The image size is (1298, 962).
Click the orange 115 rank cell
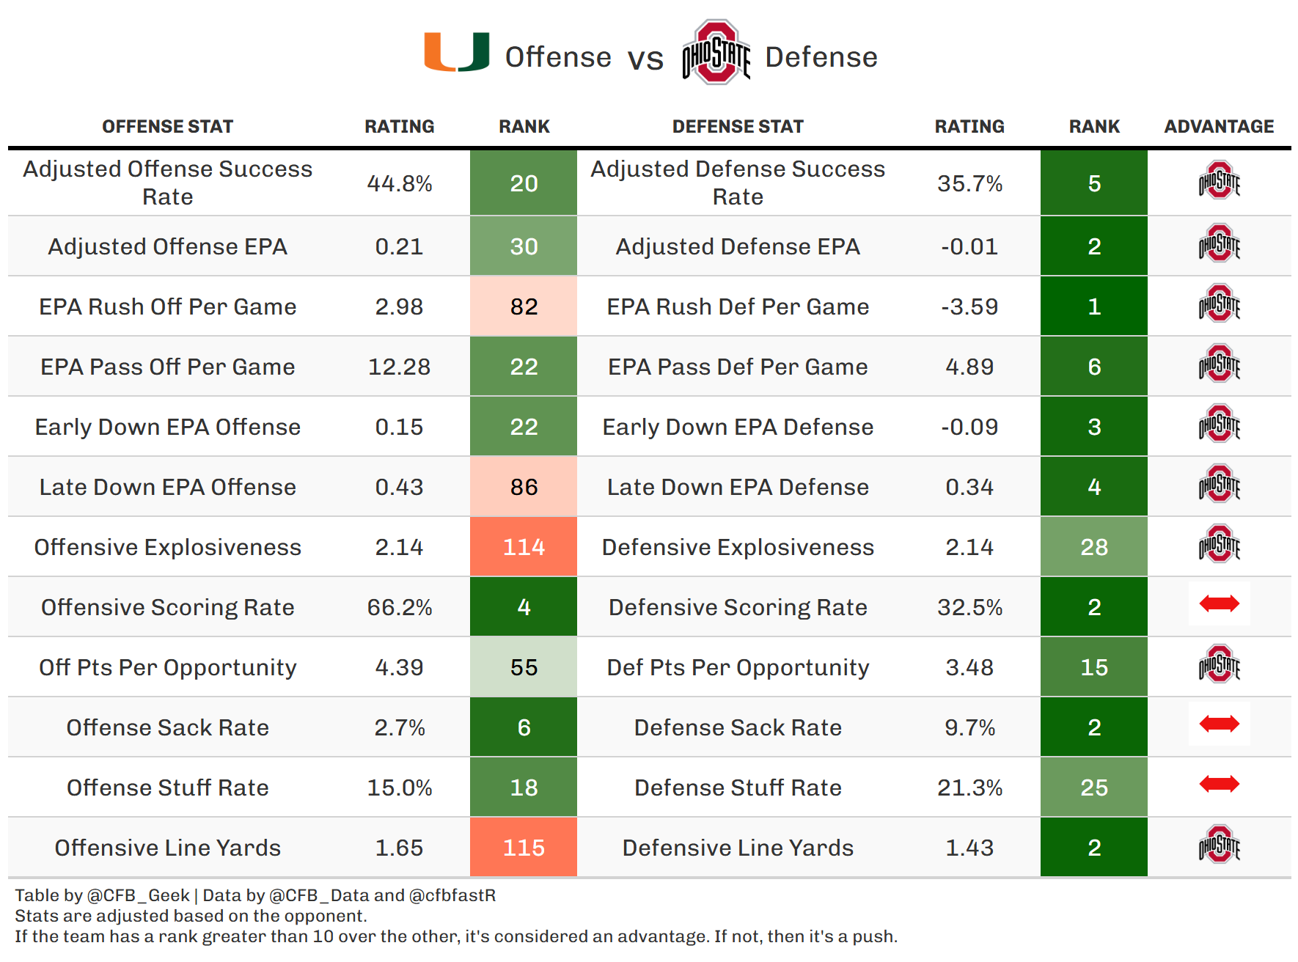pyautogui.click(x=524, y=848)
